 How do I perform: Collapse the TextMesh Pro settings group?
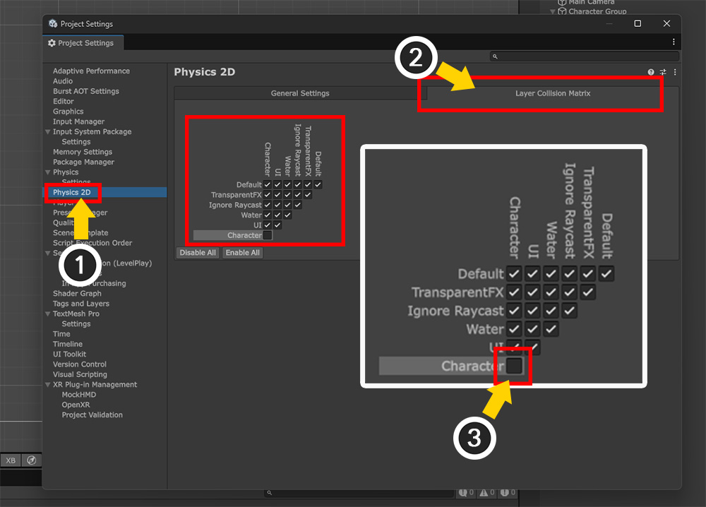[48, 314]
